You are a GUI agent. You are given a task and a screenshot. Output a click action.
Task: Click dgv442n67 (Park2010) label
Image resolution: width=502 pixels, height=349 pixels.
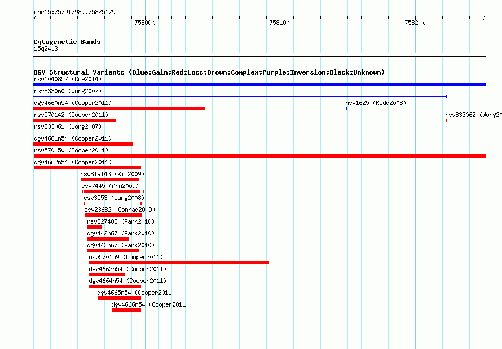click(121, 233)
